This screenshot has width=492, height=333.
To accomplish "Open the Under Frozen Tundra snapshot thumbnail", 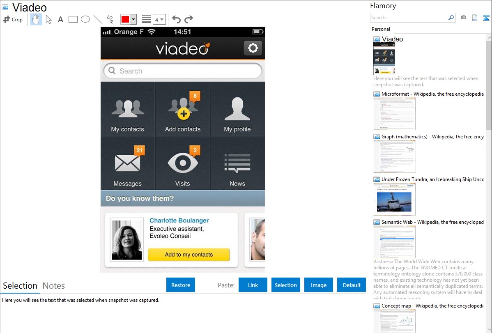I will click(394, 199).
